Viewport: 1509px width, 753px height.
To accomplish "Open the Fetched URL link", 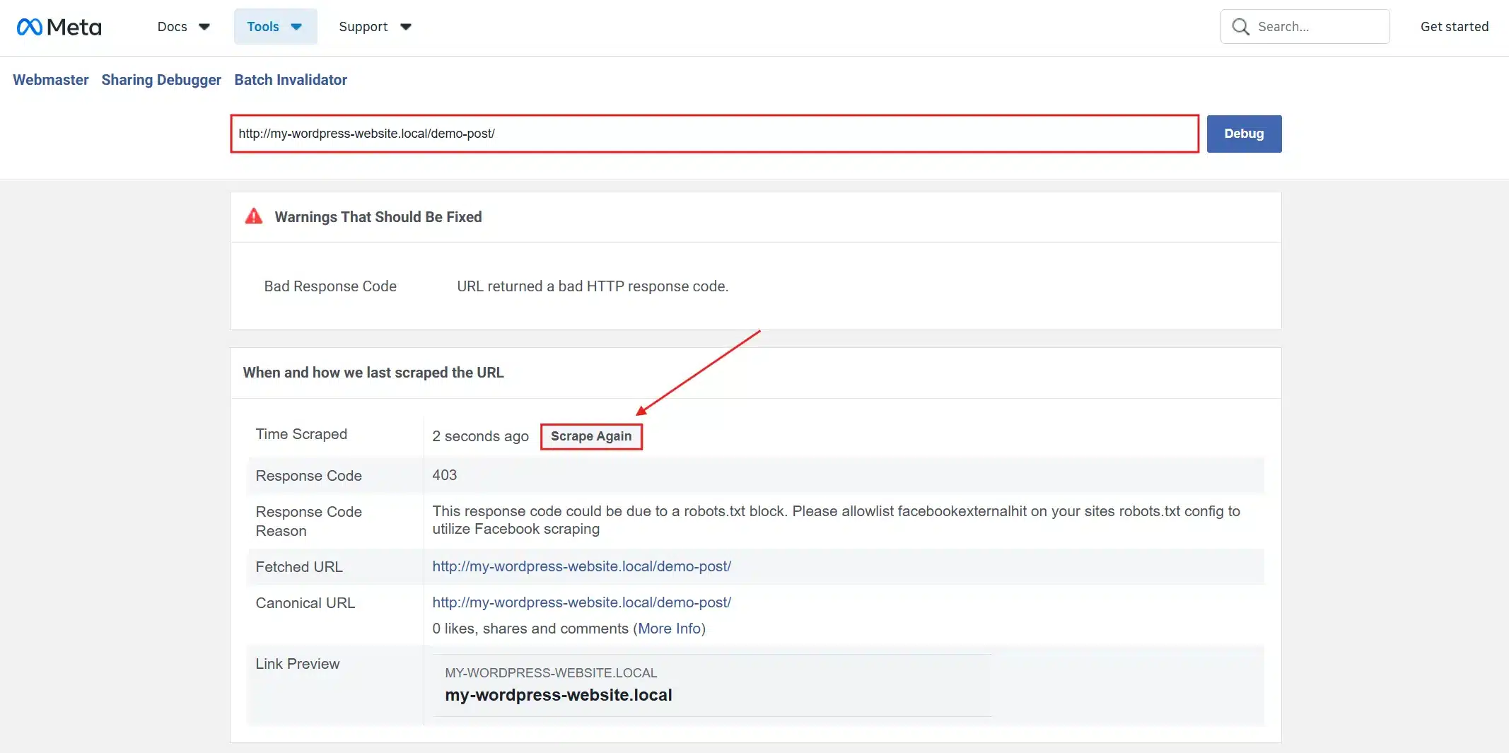I will coord(582,566).
